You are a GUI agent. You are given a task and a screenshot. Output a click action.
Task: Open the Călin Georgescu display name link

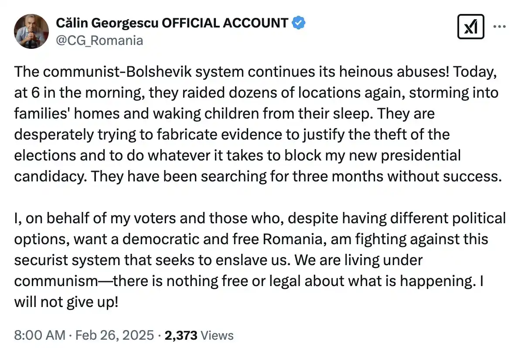[107, 23]
